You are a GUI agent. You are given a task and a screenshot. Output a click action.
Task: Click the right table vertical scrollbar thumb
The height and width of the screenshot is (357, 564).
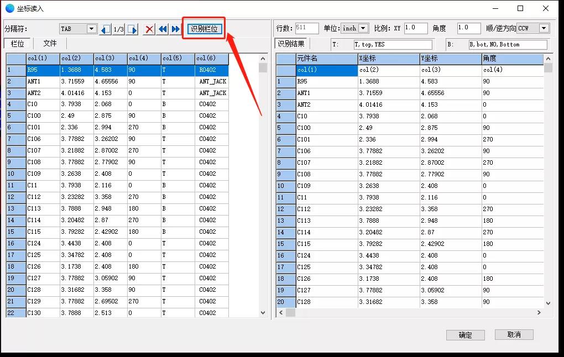pyautogui.click(x=548, y=67)
